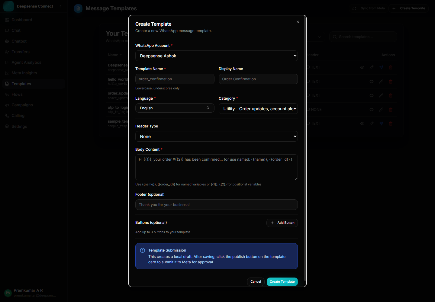Open the WhatsApp Account dropdown
Screen dimensions: 435x302
pos(216,56)
